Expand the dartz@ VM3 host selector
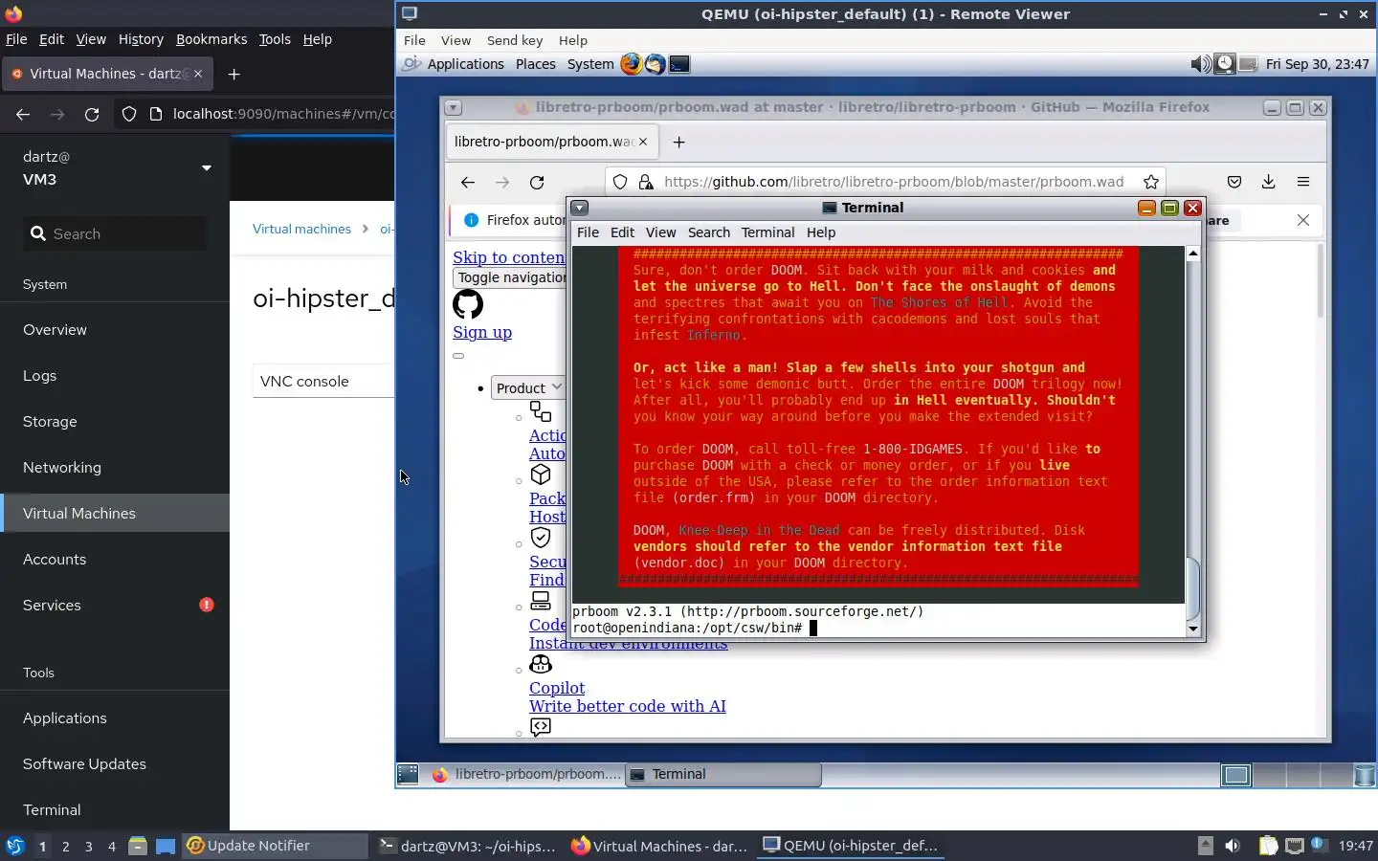1378x861 pixels. click(206, 168)
